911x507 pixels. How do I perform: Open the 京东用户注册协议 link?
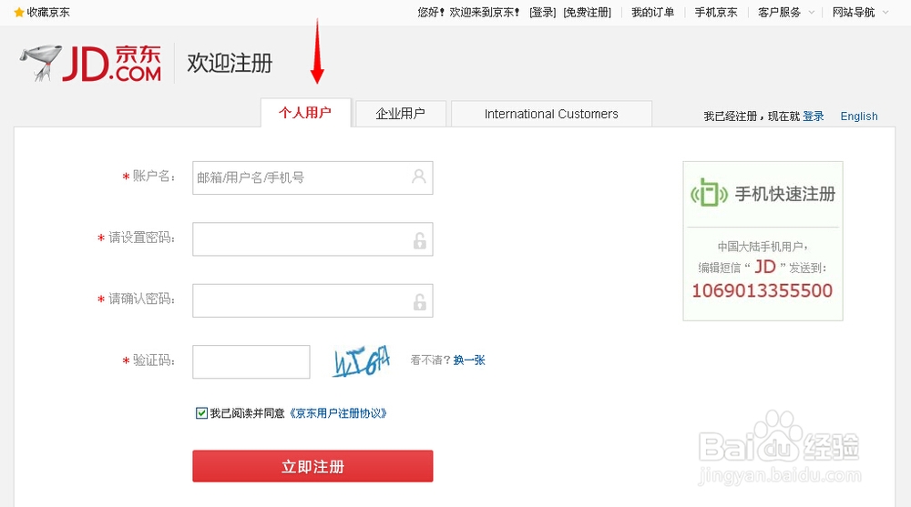[338, 413]
